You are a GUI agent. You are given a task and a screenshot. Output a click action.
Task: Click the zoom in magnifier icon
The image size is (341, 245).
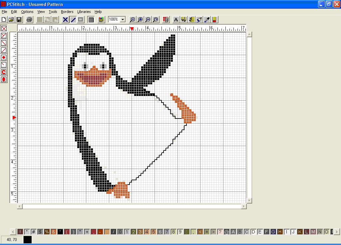click(x=140, y=20)
